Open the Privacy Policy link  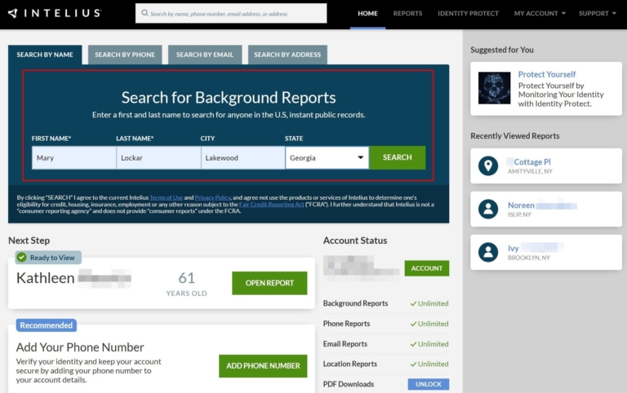click(x=212, y=197)
